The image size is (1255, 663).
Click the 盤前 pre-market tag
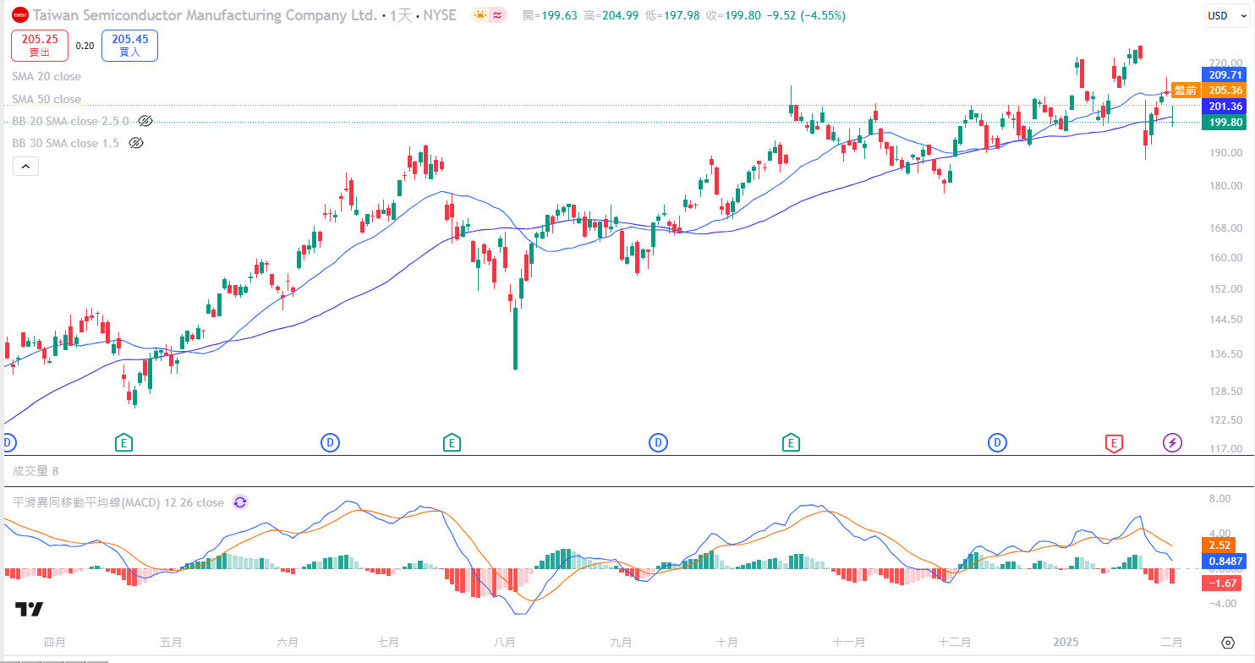tap(1186, 90)
